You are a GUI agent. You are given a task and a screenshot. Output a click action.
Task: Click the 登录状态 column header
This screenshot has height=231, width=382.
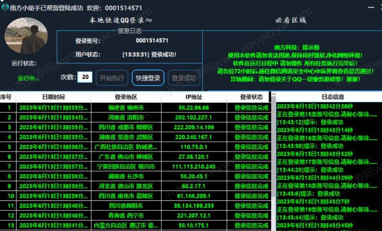(251, 97)
